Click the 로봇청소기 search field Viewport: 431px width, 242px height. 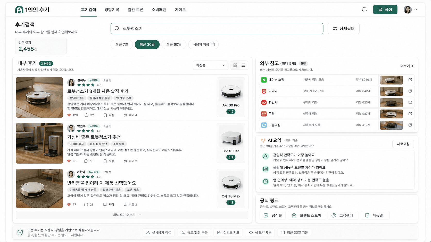[x=217, y=29]
